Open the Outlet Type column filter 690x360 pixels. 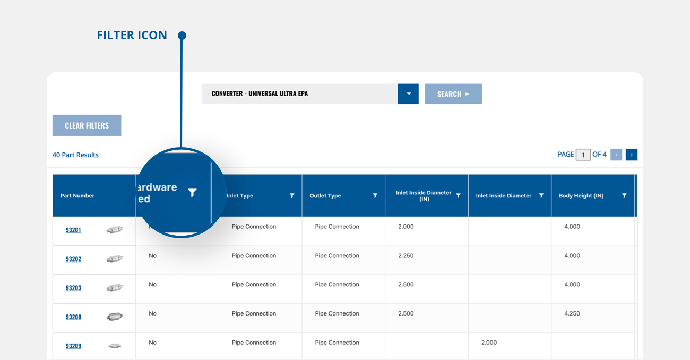375,196
